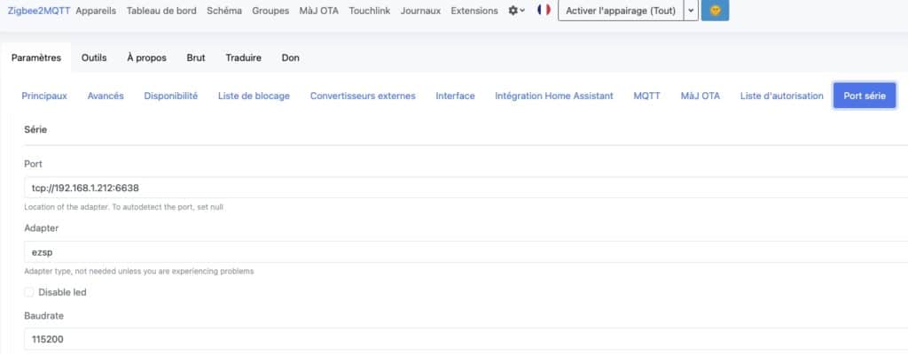The height and width of the screenshot is (354, 908).
Task: Select Principaux settings section
Action: click(x=44, y=96)
